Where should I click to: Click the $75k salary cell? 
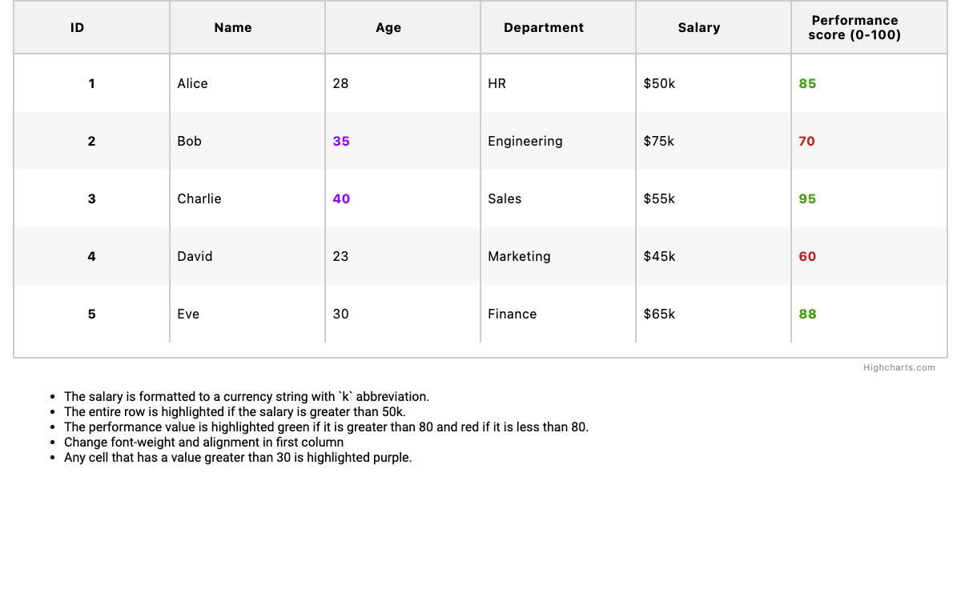(x=659, y=142)
